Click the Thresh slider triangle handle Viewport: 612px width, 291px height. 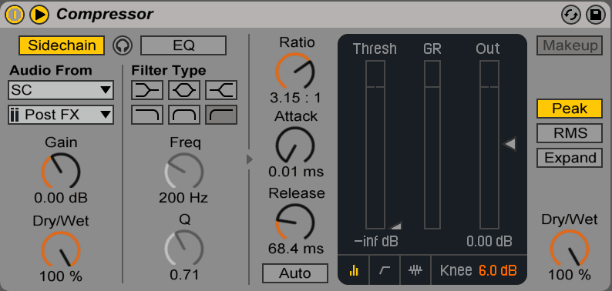[395, 226]
